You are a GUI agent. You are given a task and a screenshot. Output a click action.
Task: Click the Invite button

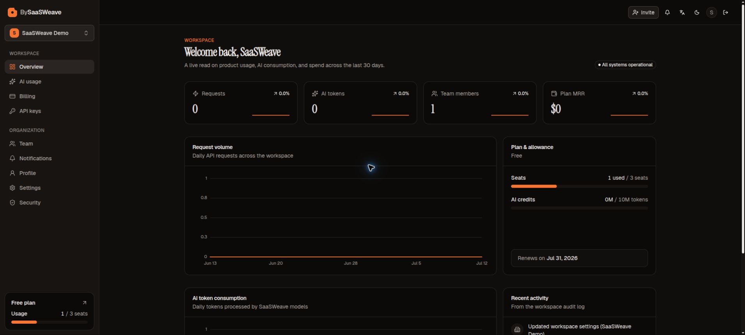click(x=643, y=12)
